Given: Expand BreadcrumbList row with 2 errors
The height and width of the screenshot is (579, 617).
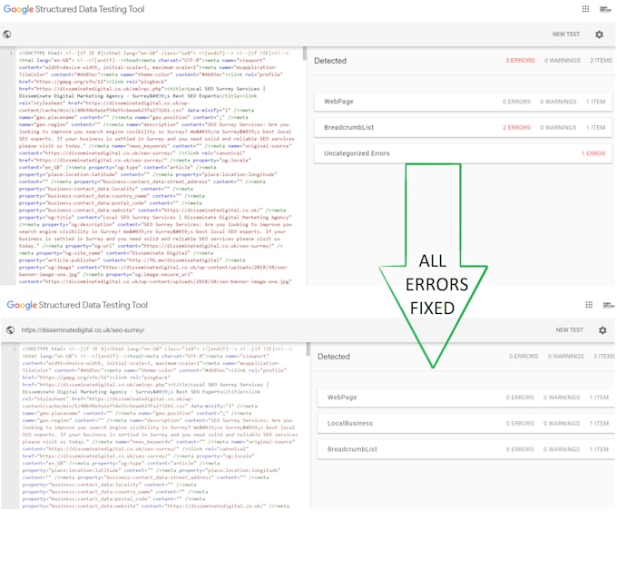Looking at the screenshot, I should coord(463,128).
